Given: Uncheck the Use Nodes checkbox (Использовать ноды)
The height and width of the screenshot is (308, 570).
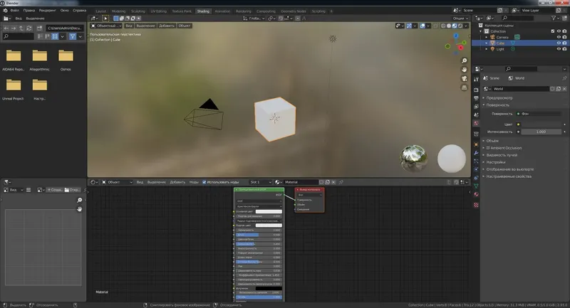Looking at the screenshot, I should 204,182.
